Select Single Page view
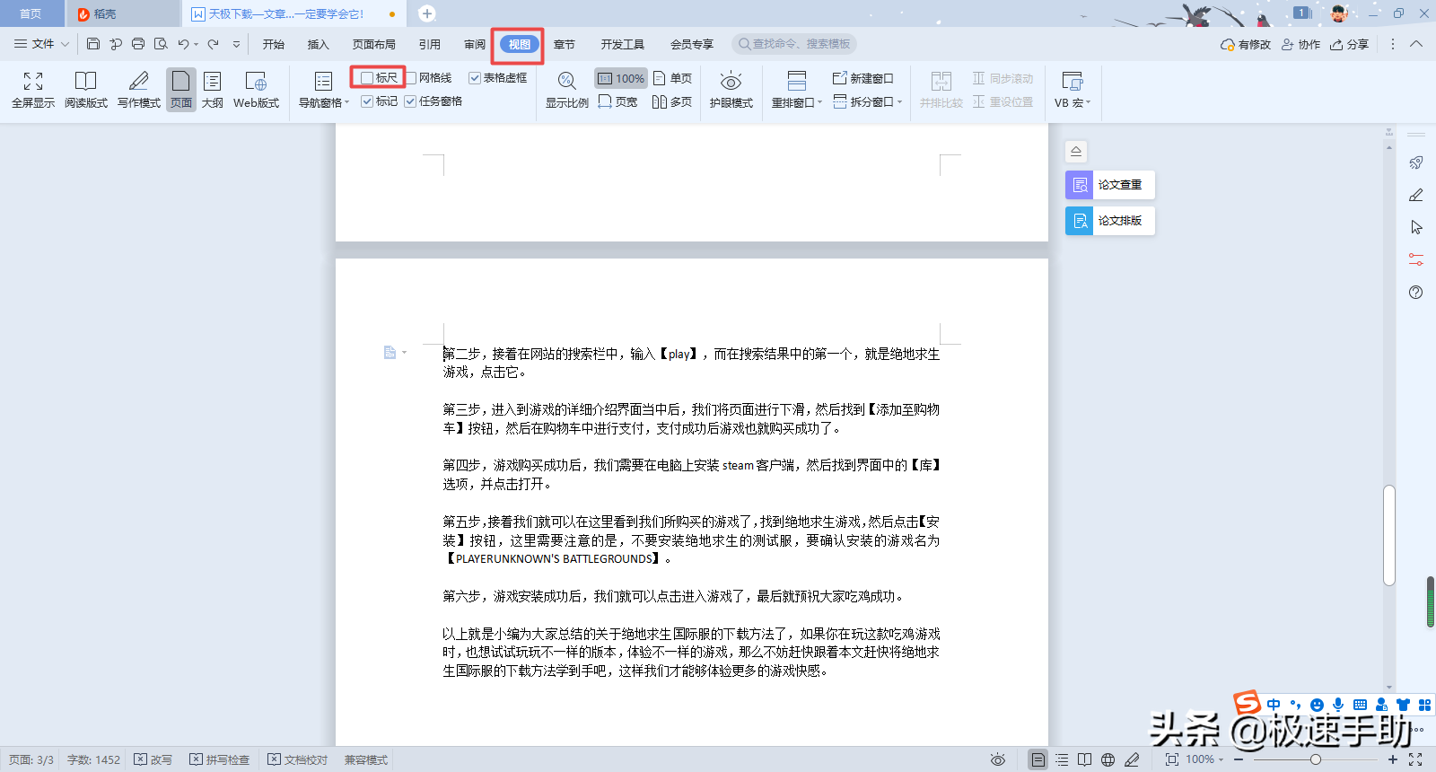The height and width of the screenshot is (772, 1436). click(x=672, y=78)
